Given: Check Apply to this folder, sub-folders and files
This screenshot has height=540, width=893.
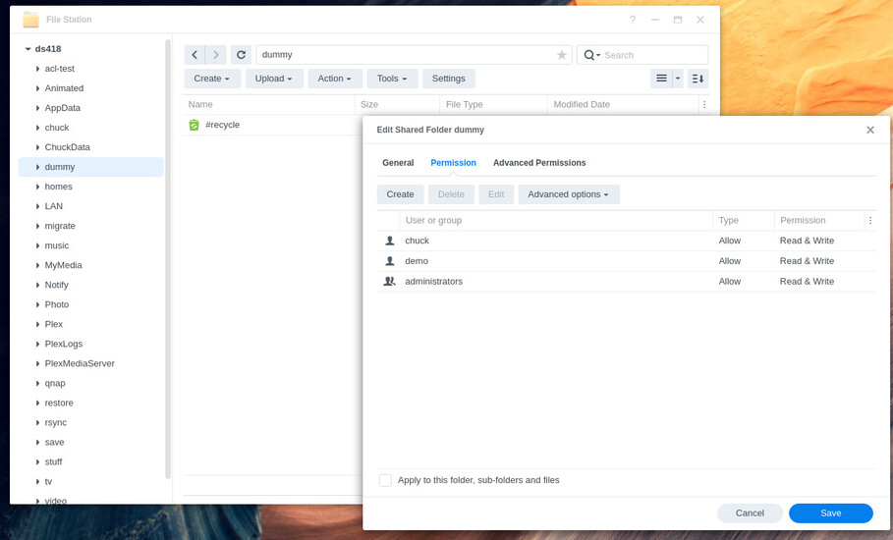Looking at the screenshot, I should [x=385, y=480].
